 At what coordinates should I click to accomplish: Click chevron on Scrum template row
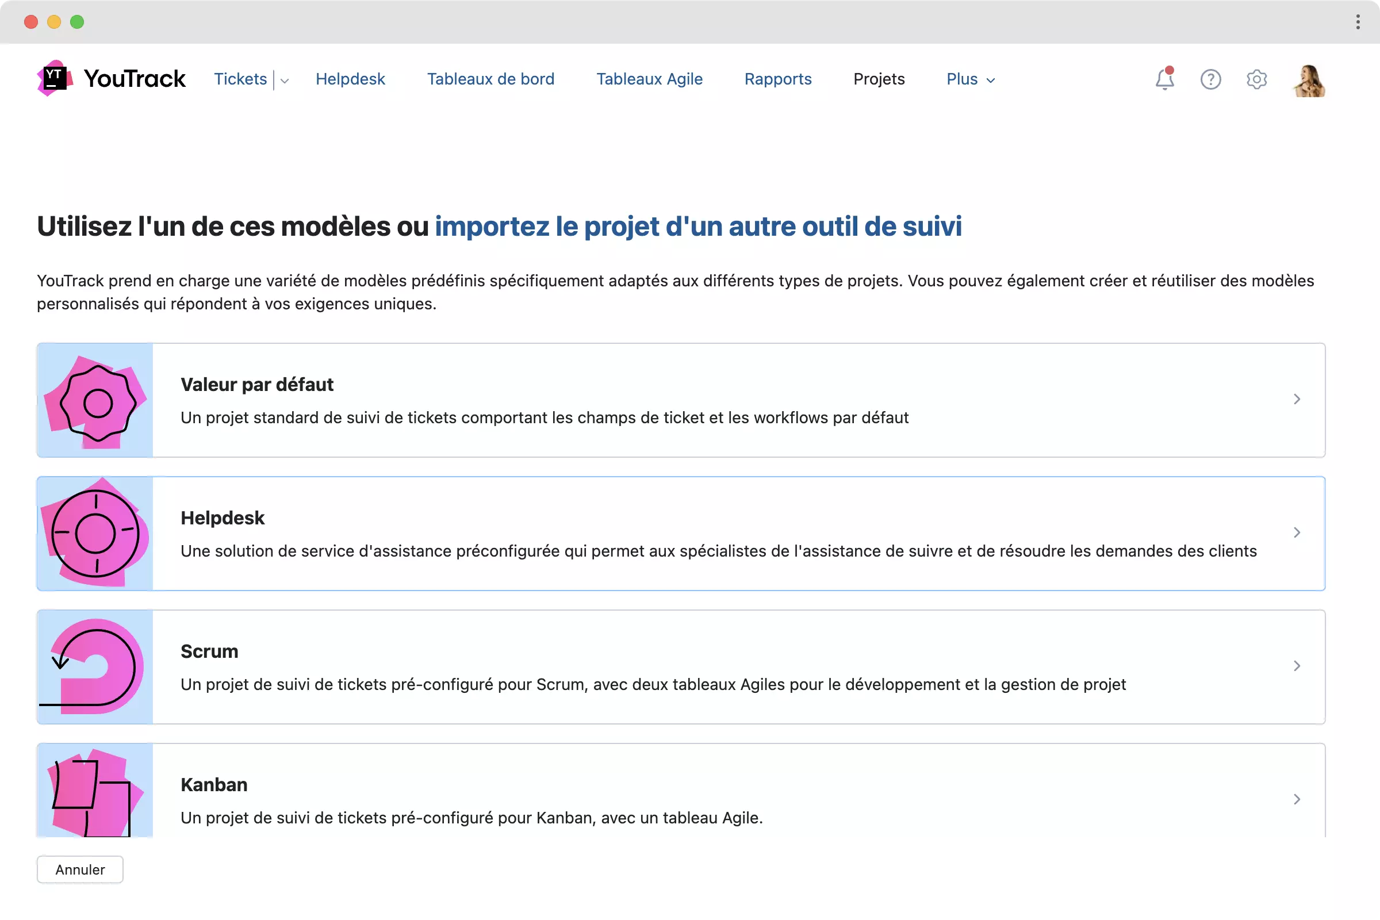click(1297, 666)
